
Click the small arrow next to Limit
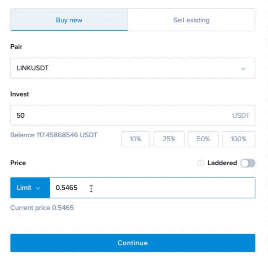click(38, 188)
